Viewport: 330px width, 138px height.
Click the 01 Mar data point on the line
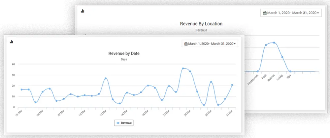tap(22, 89)
